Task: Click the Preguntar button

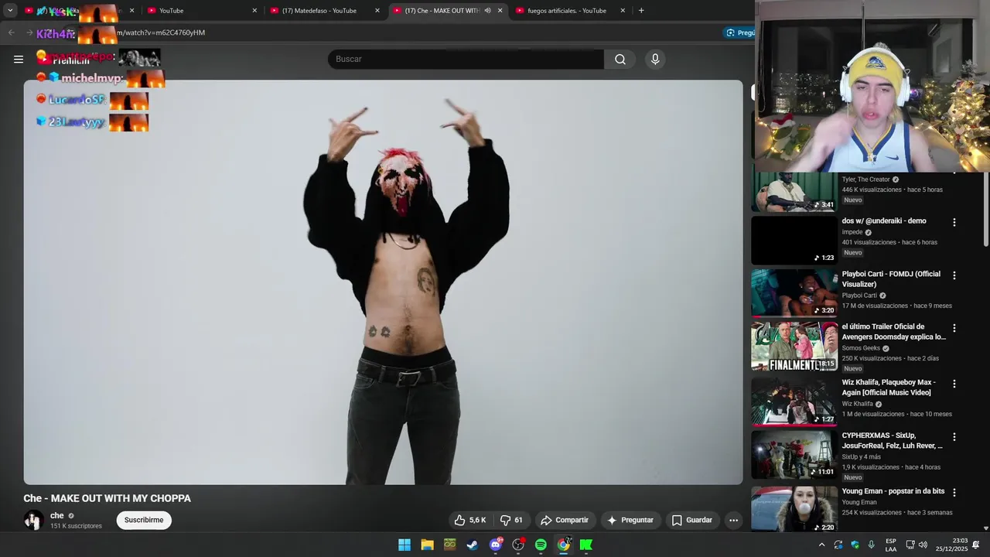Action: [x=630, y=521]
